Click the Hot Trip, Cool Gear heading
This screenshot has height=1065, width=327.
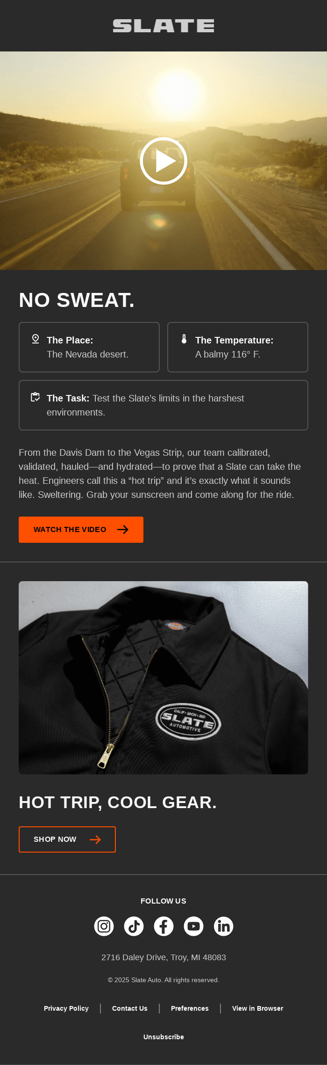click(x=118, y=802)
